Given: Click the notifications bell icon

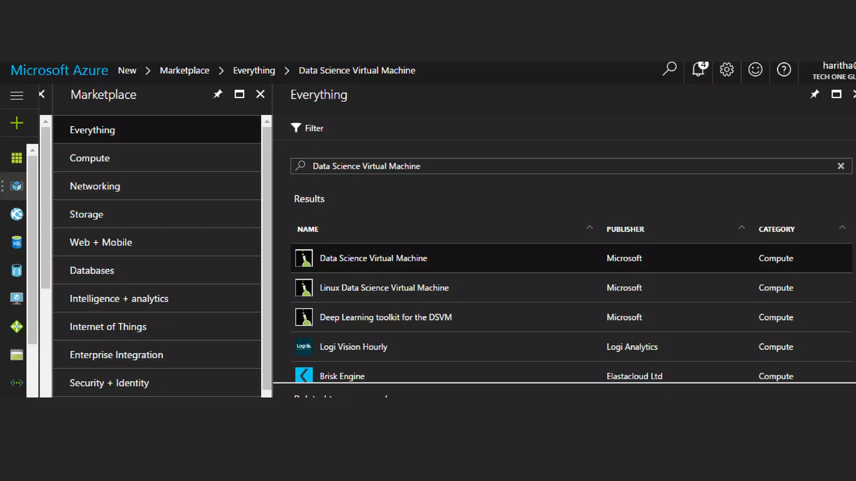Looking at the screenshot, I should [698, 69].
